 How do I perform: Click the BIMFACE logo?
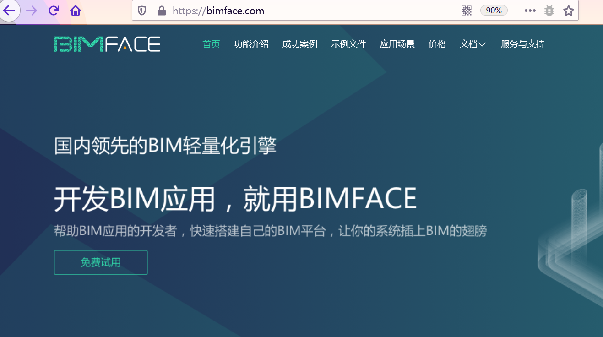107,43
